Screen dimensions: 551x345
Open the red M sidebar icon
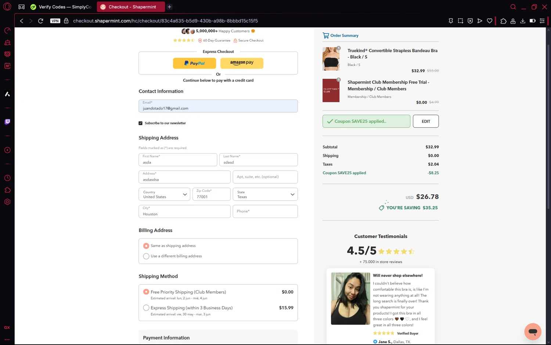pyautogui.click(x=7, y=66)
